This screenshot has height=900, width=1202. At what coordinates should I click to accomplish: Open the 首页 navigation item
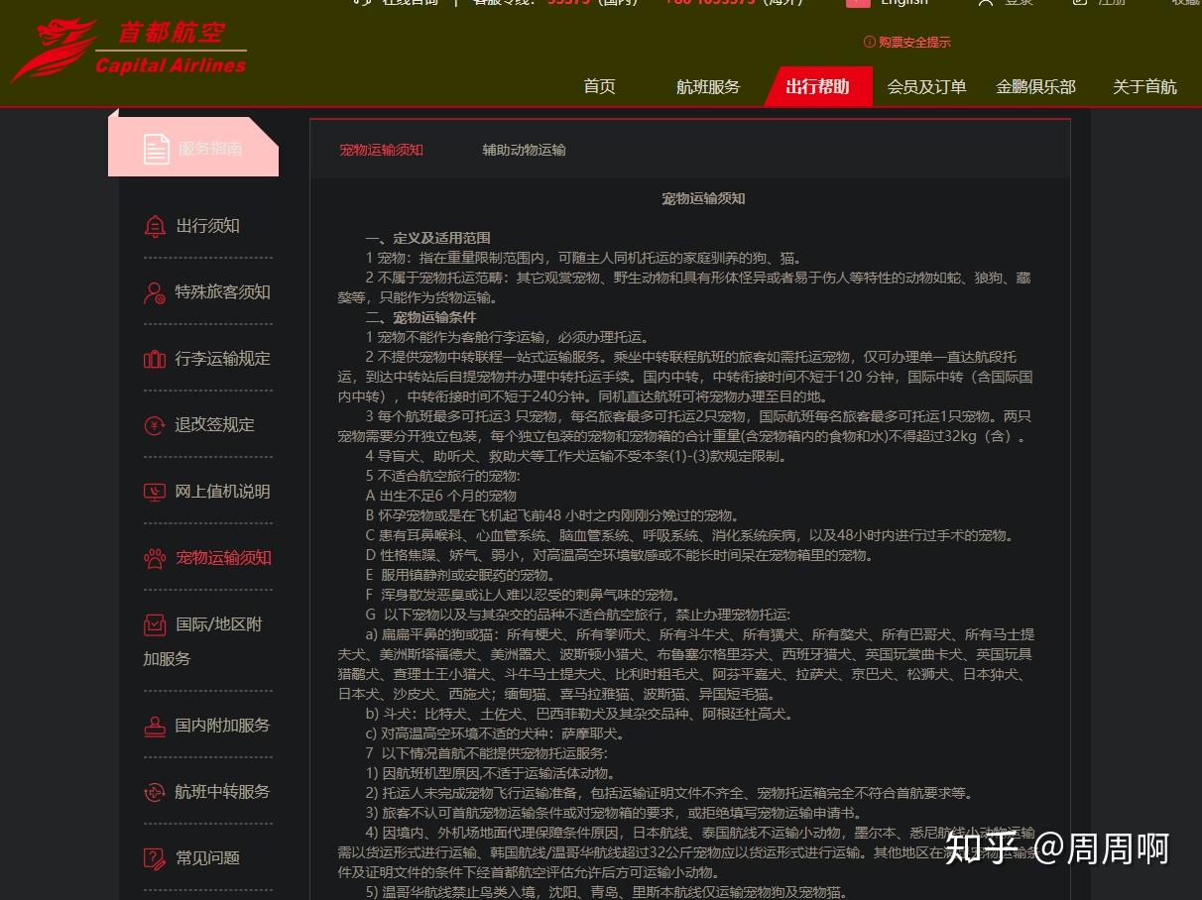coord(599,86)
